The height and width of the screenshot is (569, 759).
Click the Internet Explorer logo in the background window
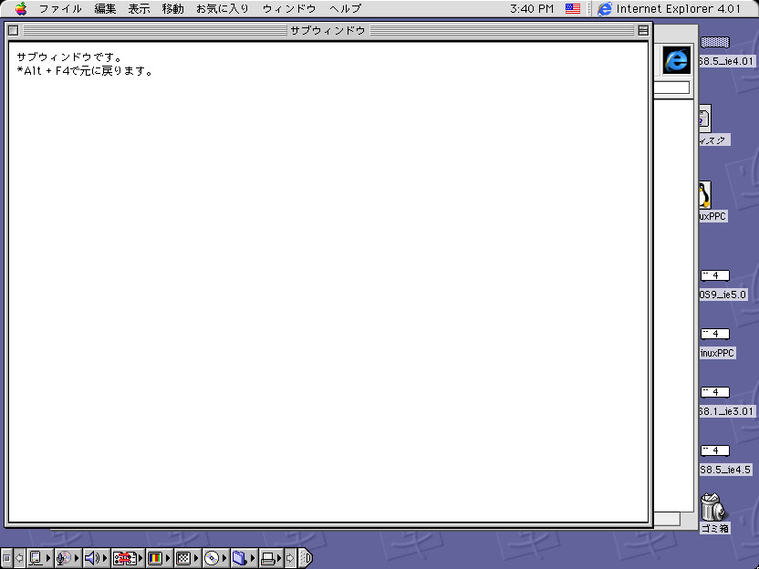(676, 60)
